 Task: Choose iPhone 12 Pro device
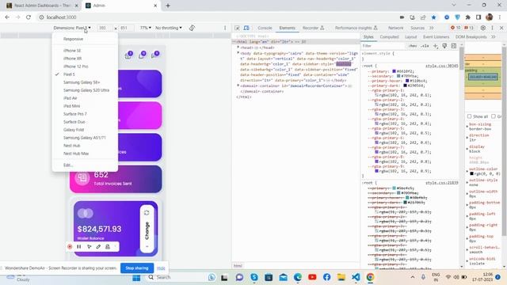(76, 66)
